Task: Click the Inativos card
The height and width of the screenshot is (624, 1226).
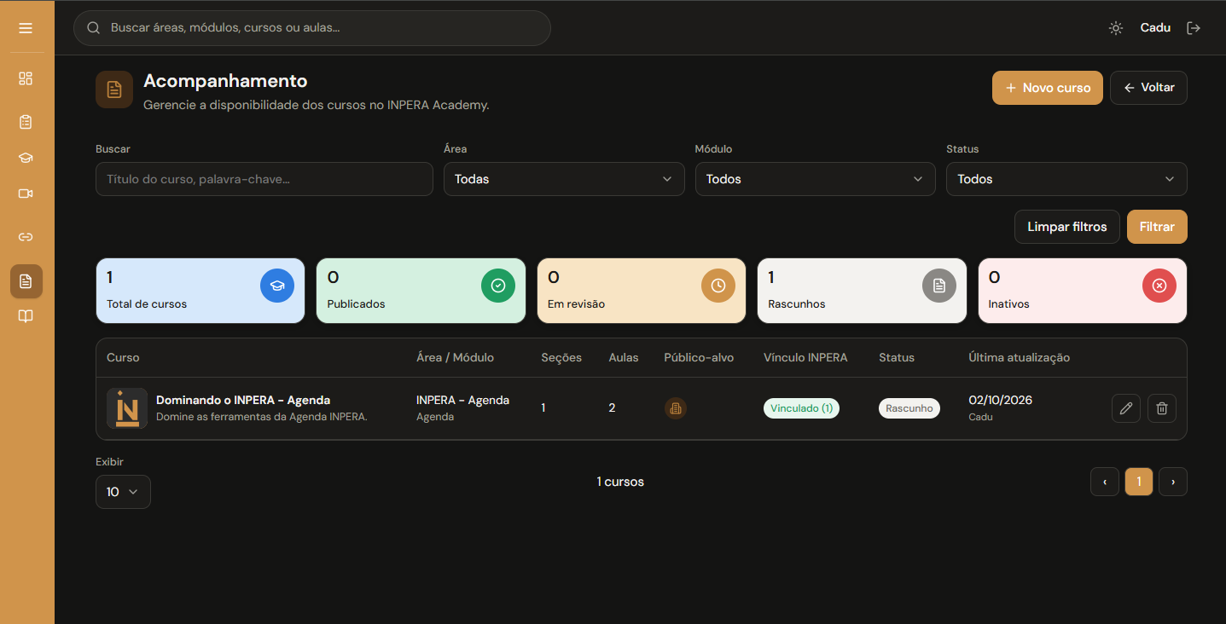Action: [x=1083, y=291]
